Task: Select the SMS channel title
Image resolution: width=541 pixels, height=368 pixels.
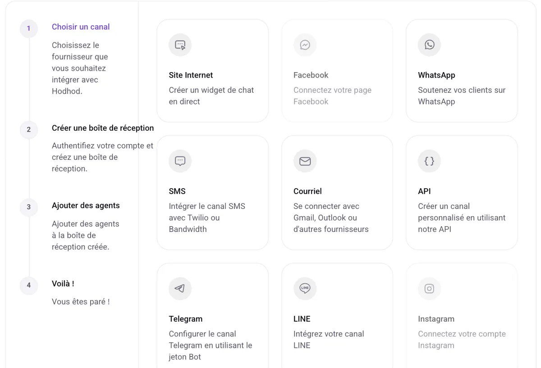Action: click(x=177, y=191)
